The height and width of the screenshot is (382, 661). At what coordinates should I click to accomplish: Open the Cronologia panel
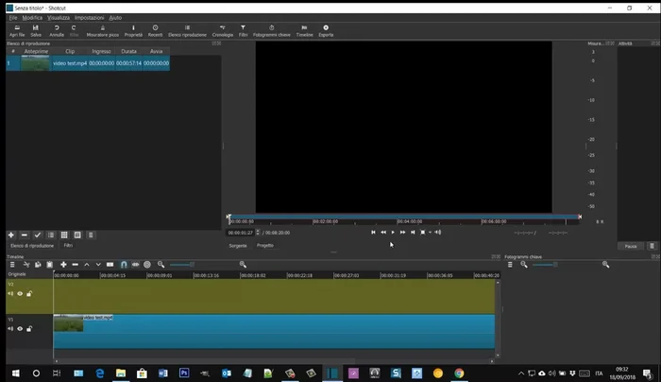[223, 31]
